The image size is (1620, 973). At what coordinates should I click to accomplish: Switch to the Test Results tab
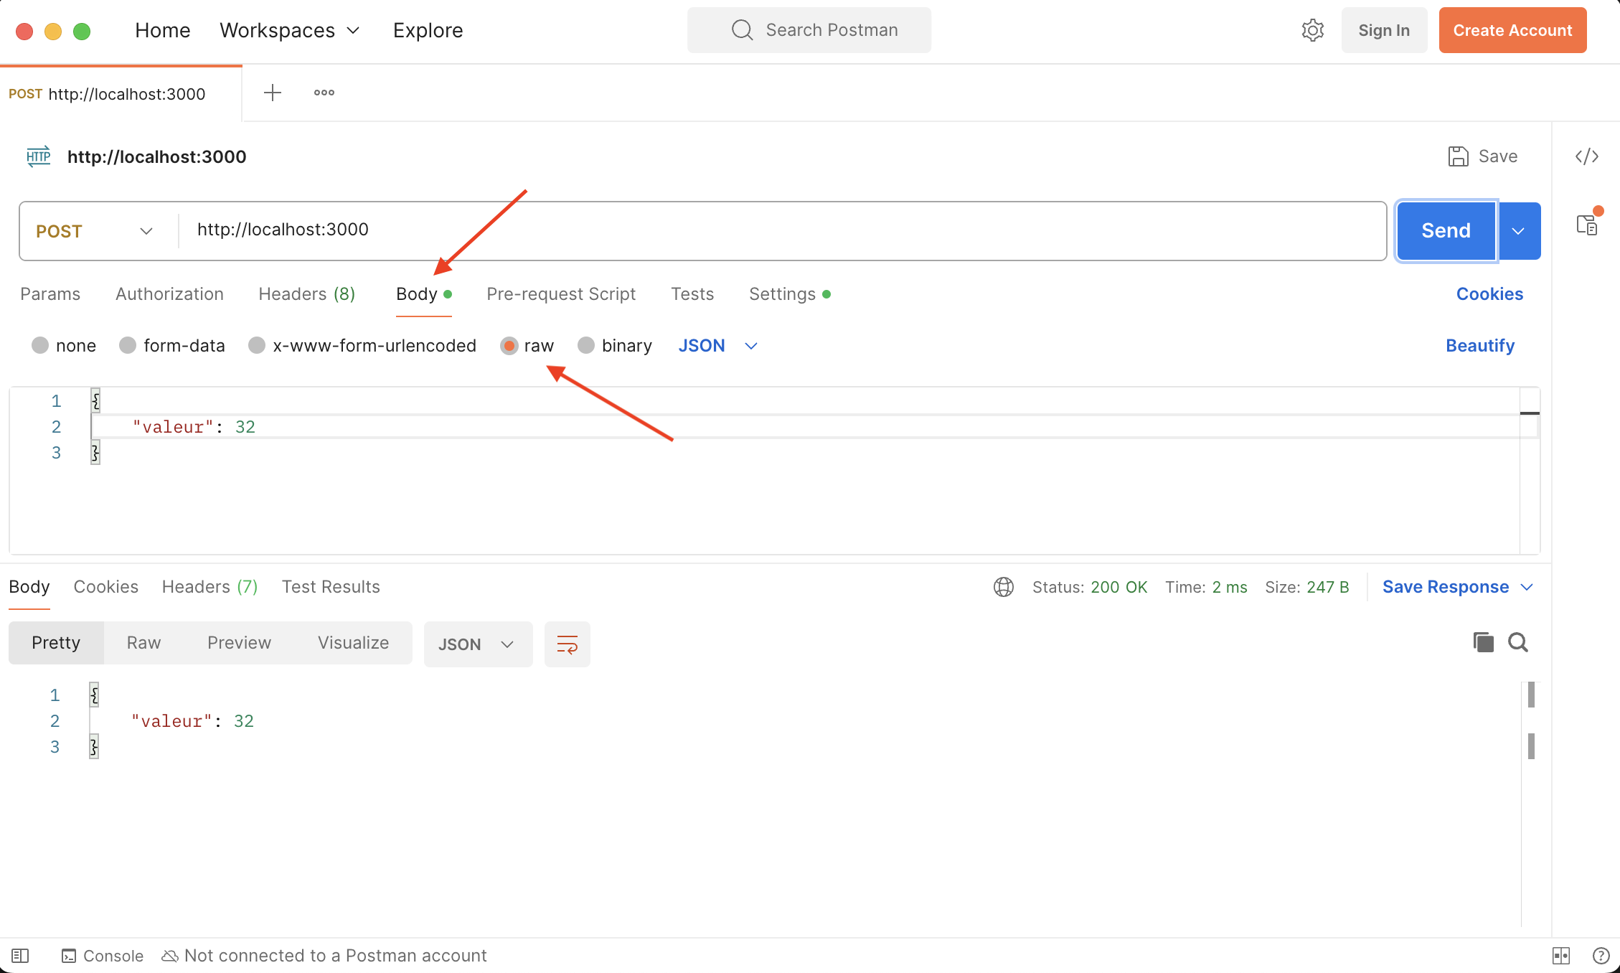click(330, 586)
